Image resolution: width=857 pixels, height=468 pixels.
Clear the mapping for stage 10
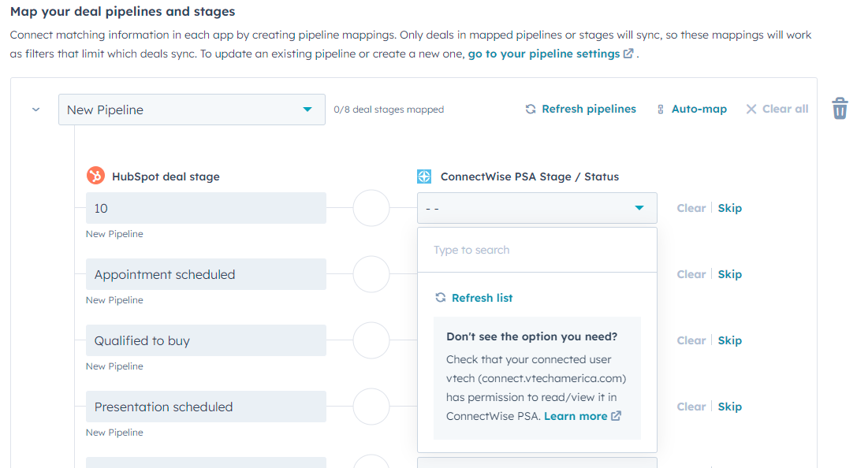click(x=691, y=209)
